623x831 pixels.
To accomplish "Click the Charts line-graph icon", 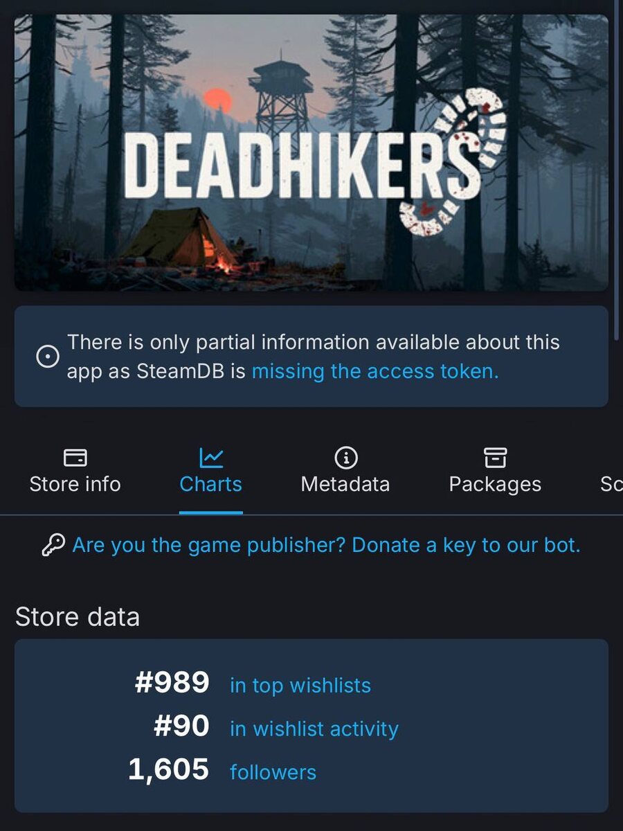I will tap(211, 457).
